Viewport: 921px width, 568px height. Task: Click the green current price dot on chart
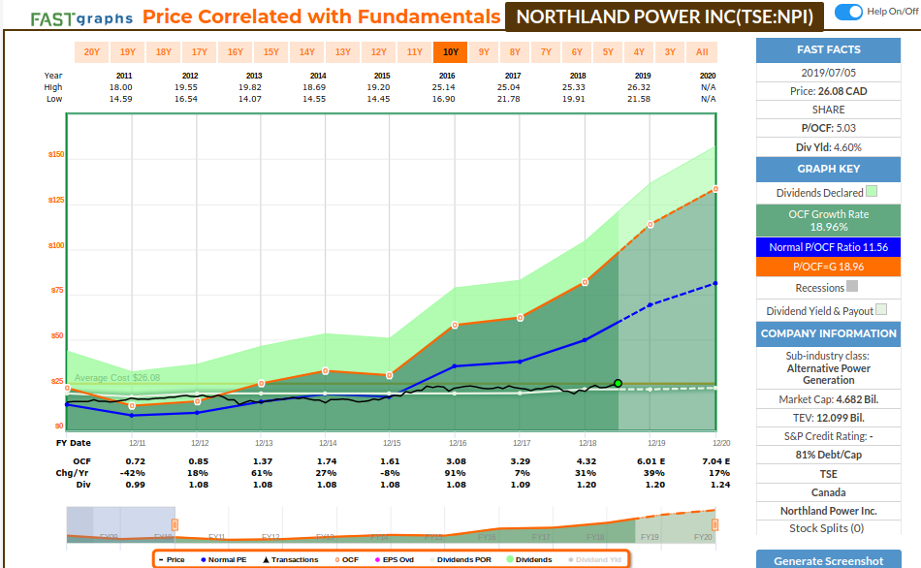(x=618, y=384)
